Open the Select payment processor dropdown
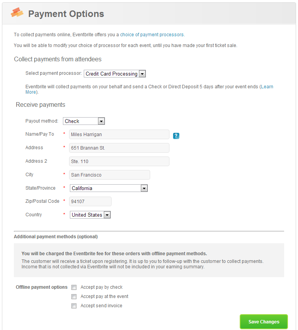 point(115,74)
